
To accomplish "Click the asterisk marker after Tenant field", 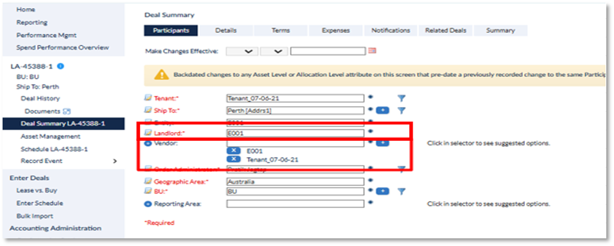I will click(x=370, y=97).
